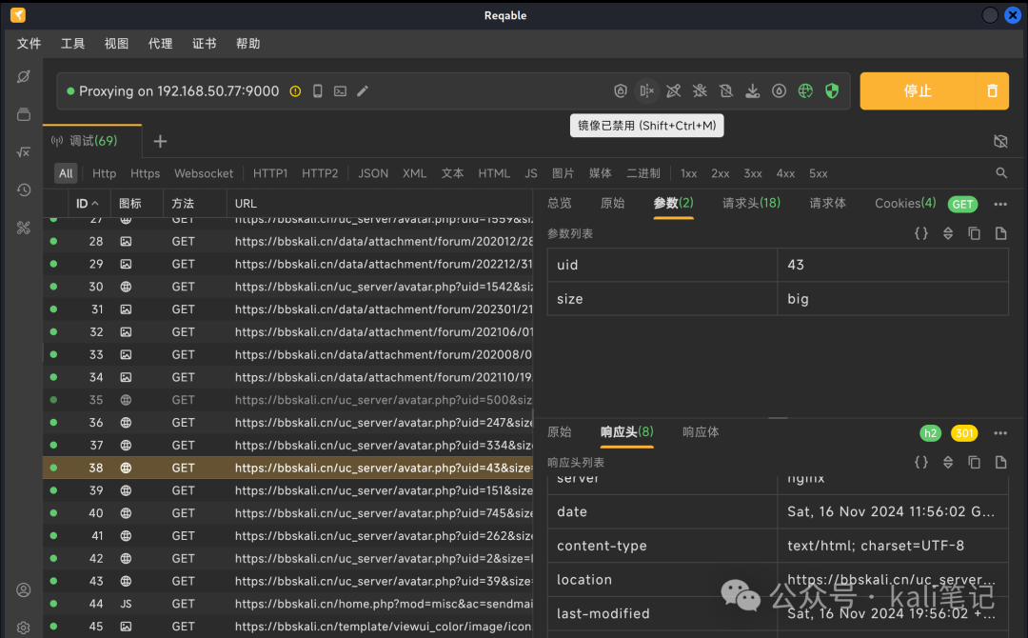Select request row ID 35
1028x638 pixels.
tap(287, 400)
